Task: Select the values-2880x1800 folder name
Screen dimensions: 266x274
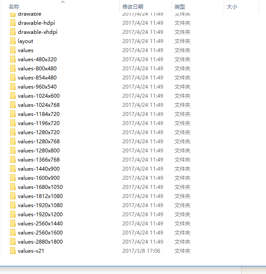Action: tap(40, 242)
